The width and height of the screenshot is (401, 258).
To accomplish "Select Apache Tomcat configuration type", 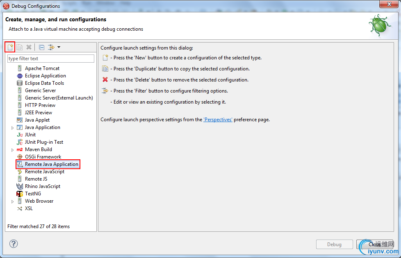I will point(42,68).
